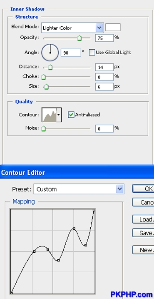Screen dimensions: 154x299
Task: Enable Use Global Light checkbox
Action: (92, 53)
